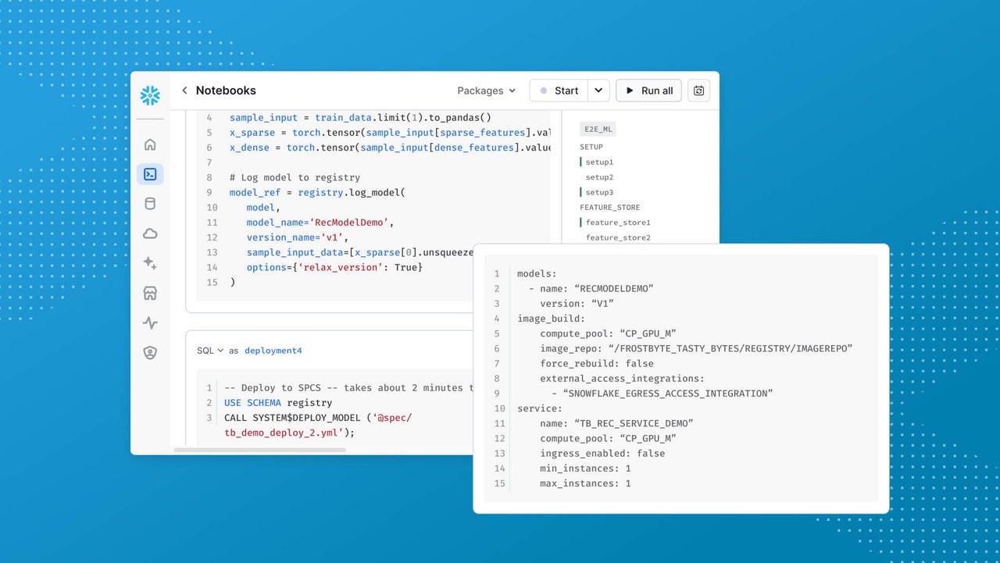
Task: Click the highlighted Projects terminal icon
Action: (x=149, y=173)
